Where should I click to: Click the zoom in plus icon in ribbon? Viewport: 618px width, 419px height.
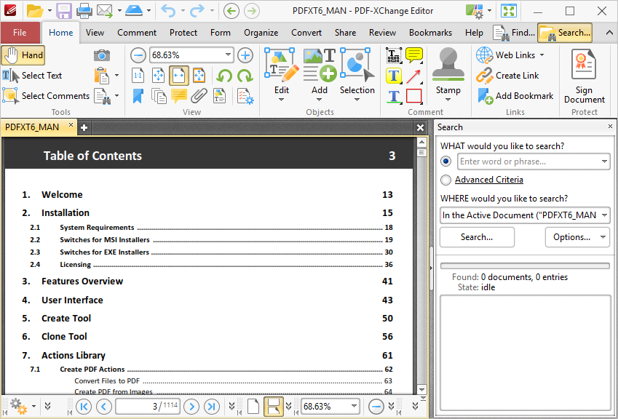coord(245,55)
